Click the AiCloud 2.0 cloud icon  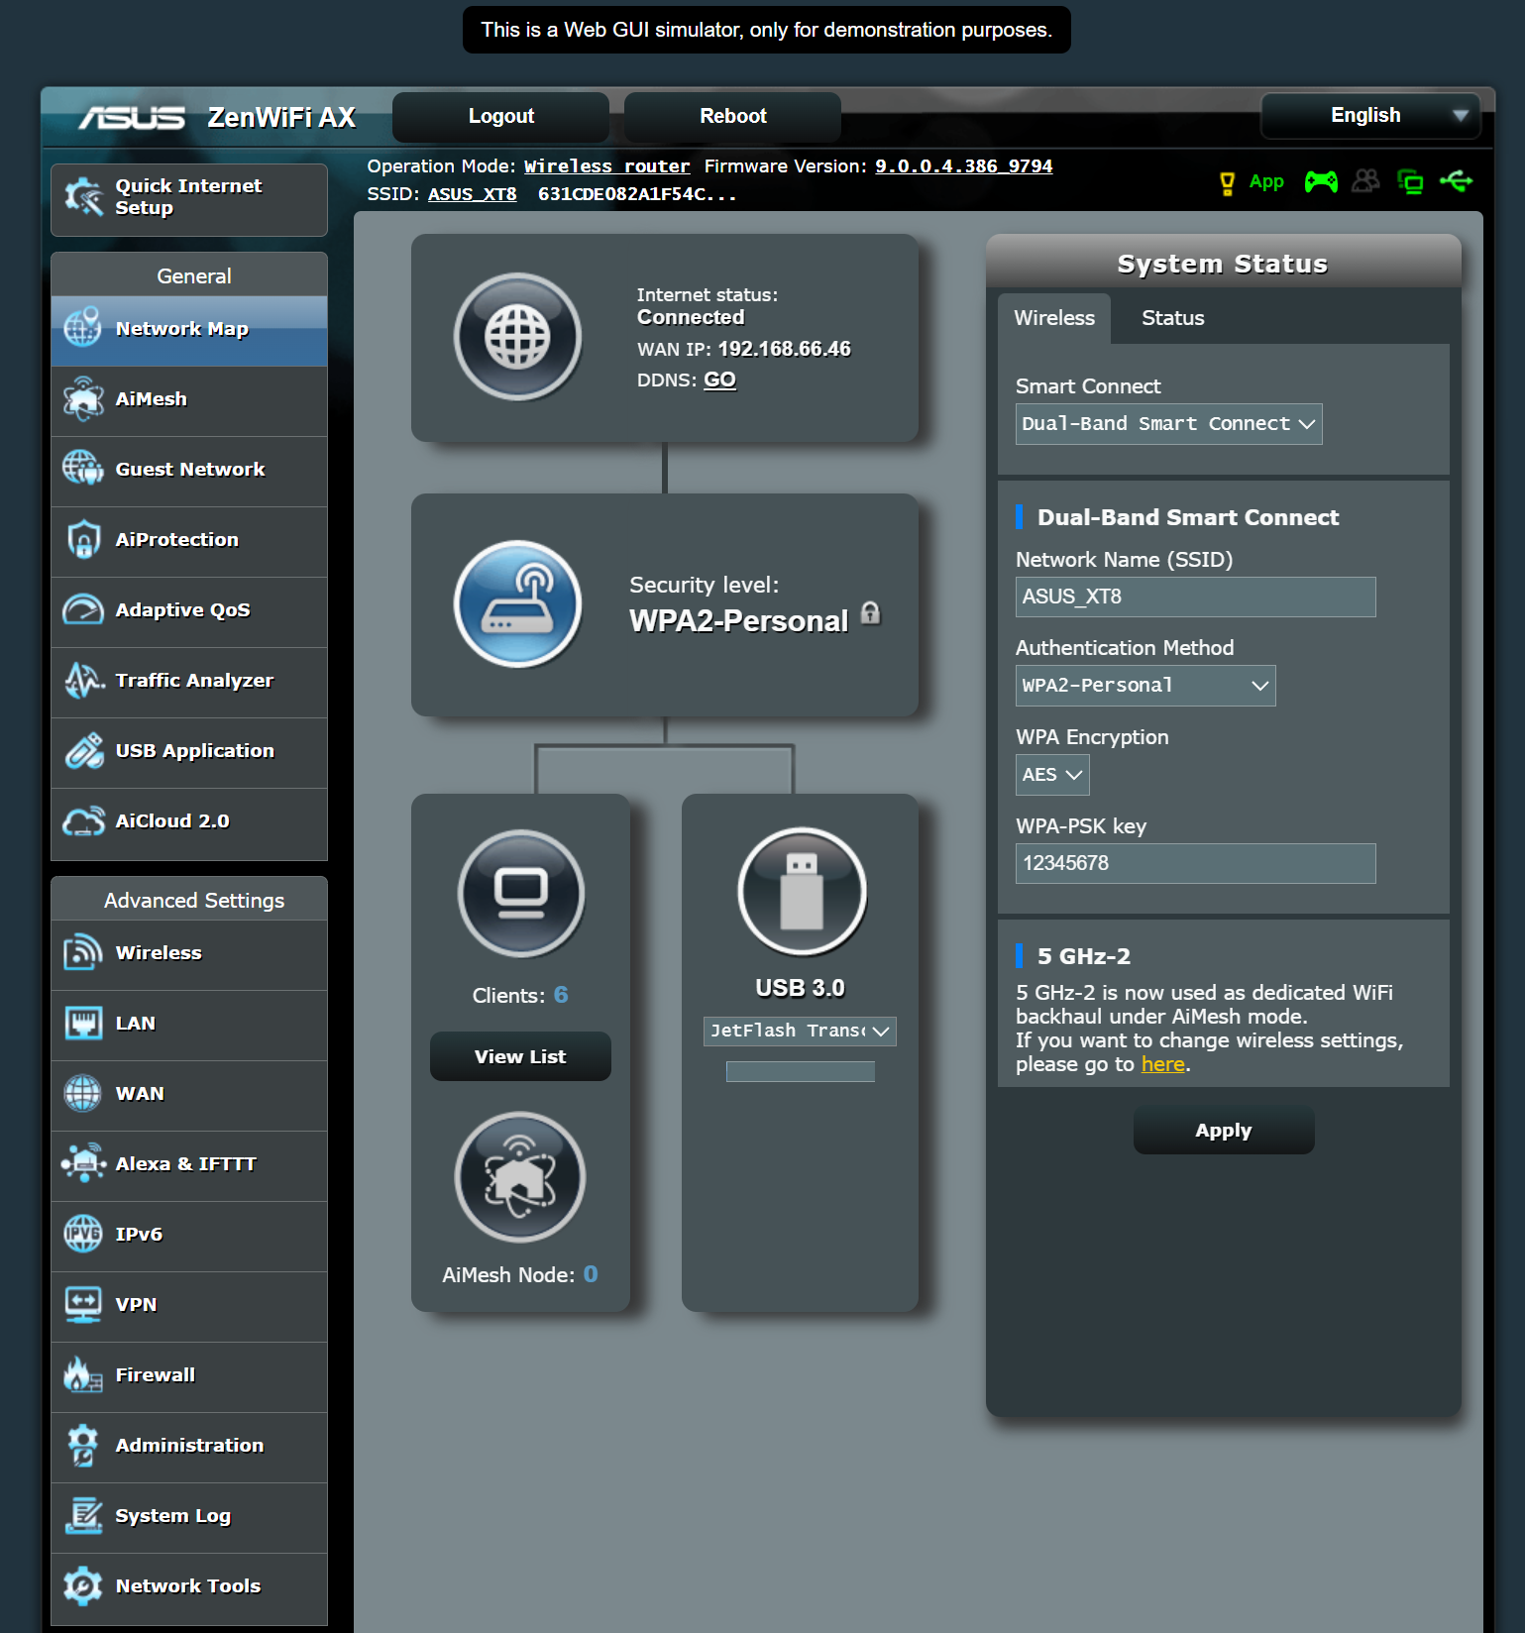coord(83,820)
